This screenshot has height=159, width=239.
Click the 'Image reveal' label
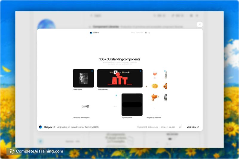pyautogui.click(x=78, y=89)
